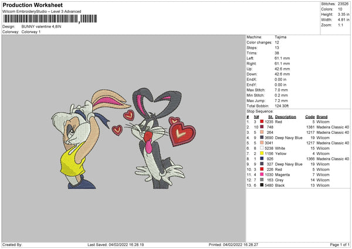
Task: Select the Deep Navy Blue swatch with 3690 stitches
Action: pyautogui.click(x=262, y=137)
